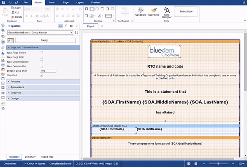Open the tools icon at the toolbox bottom
This screenshot has height=167, width=247.
coord(3,108)
